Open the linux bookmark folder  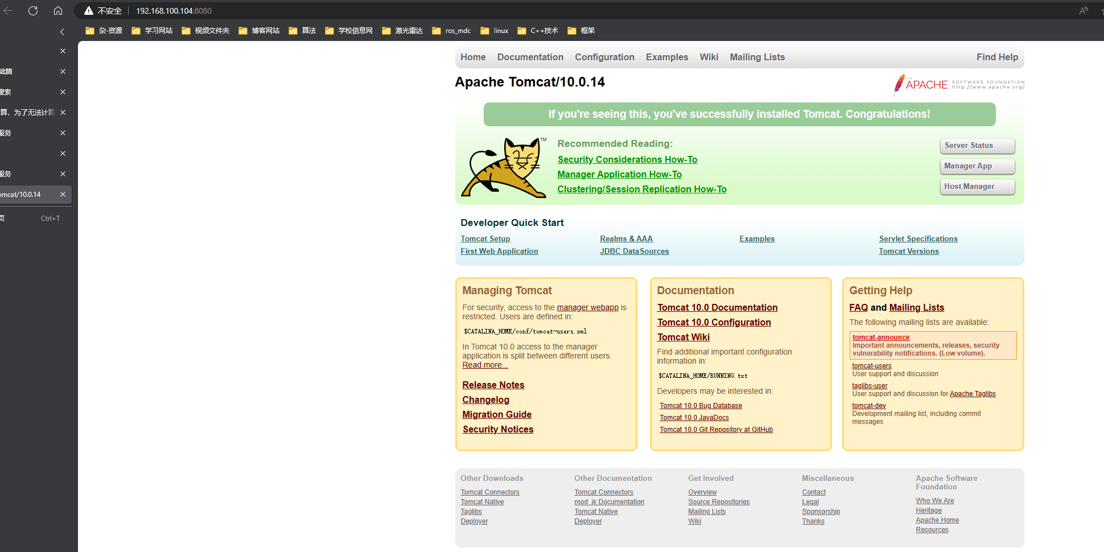point(495,31)
